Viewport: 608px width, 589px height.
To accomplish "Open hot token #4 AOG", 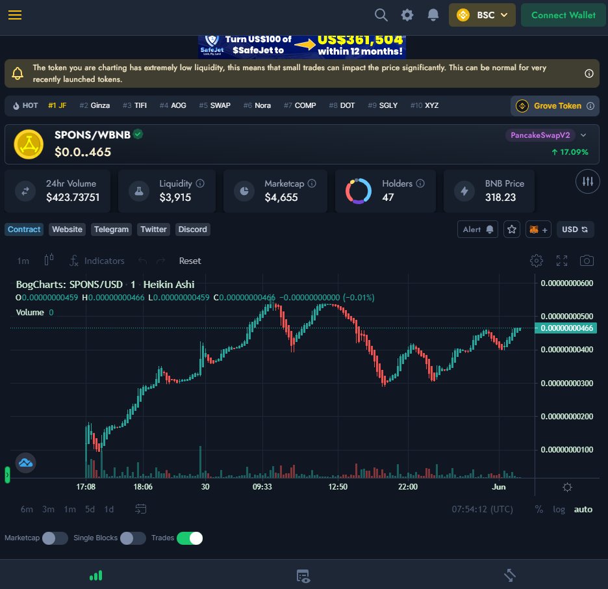I will click(x=173, y=105).
